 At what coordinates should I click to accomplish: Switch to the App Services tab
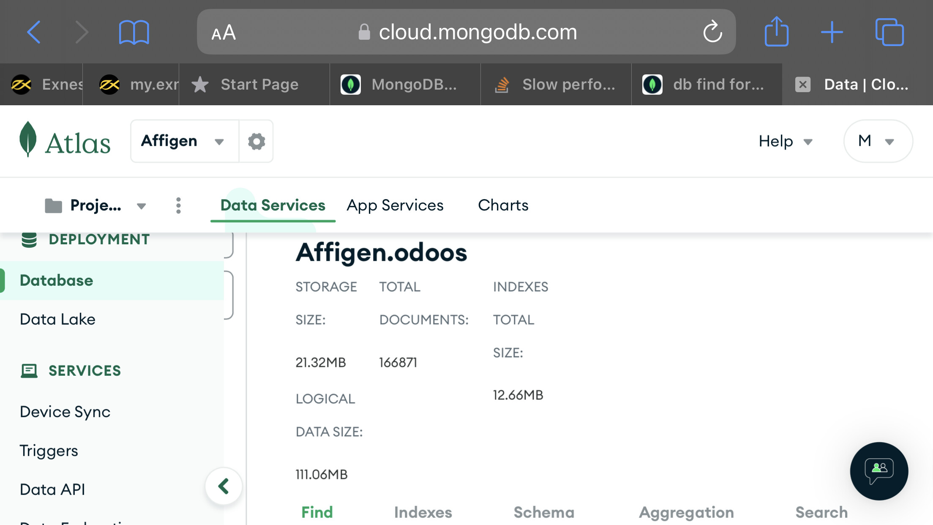pos(395,205)
